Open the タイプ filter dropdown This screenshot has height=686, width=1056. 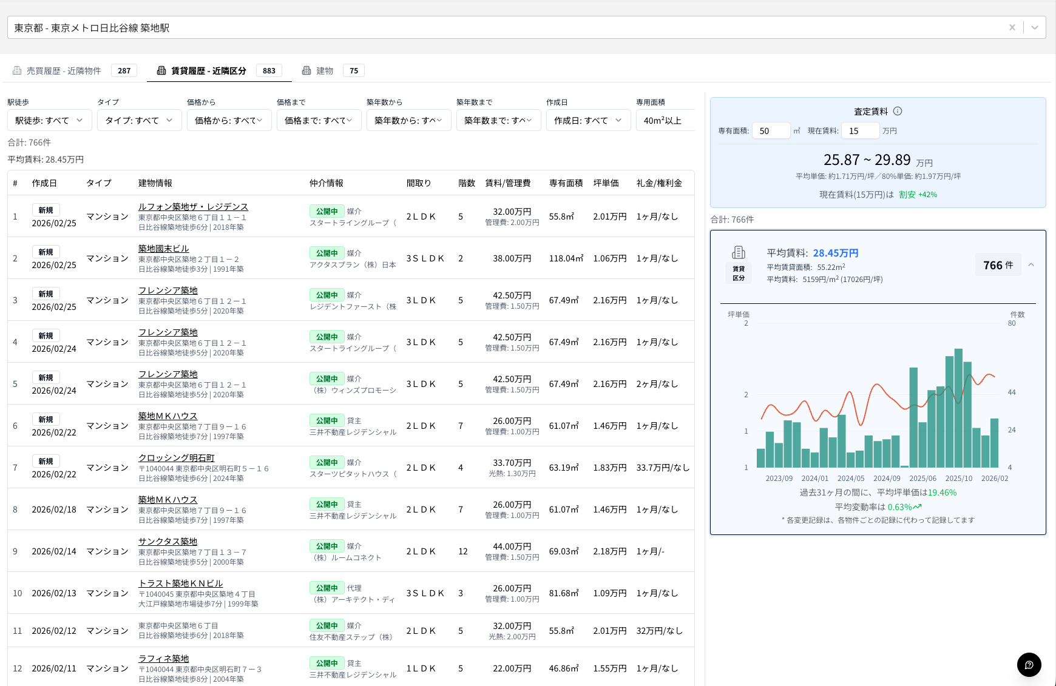click(139, 120)
